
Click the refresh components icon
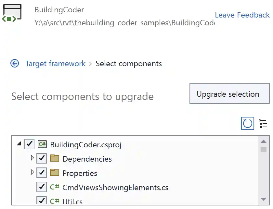click(x=247, y=123)
